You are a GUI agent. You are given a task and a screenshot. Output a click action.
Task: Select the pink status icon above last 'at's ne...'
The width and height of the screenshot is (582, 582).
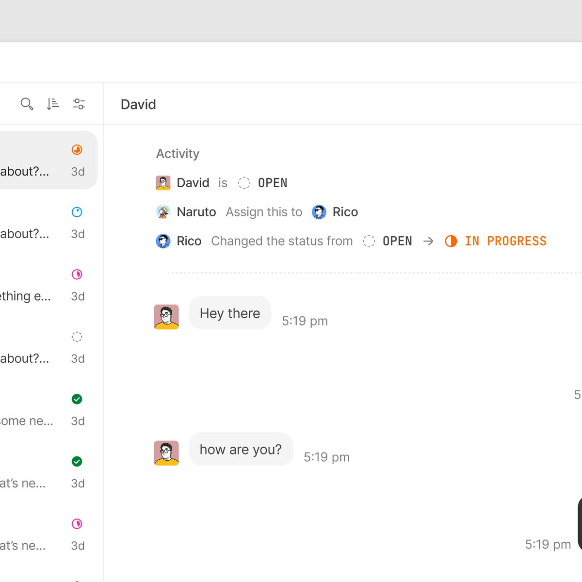(77, 524)
